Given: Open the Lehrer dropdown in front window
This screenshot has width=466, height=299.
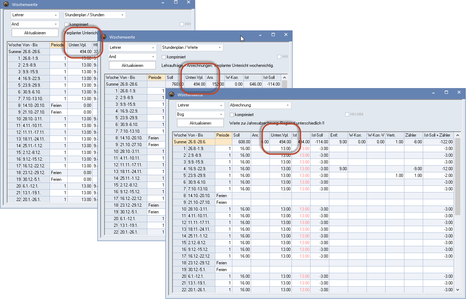Looking at the screenshot, I should (x=200, y=105).
